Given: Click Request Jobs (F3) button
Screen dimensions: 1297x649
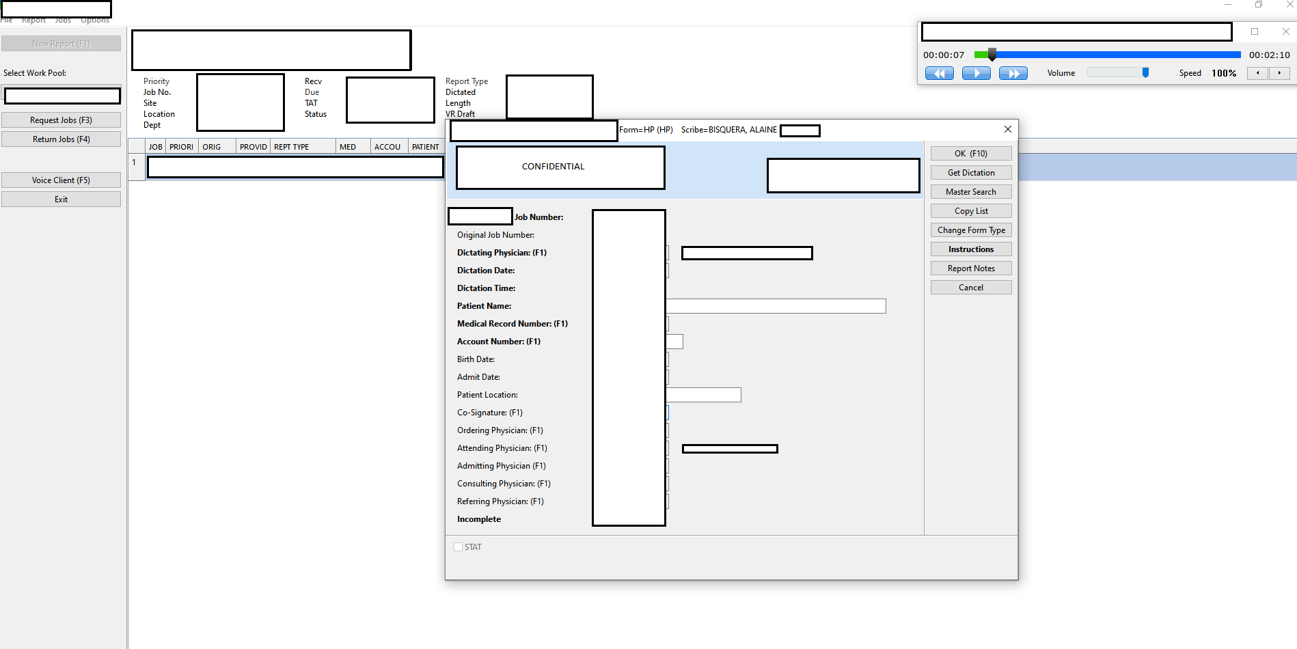Looking at the screenshot, I should pos(62,120).
